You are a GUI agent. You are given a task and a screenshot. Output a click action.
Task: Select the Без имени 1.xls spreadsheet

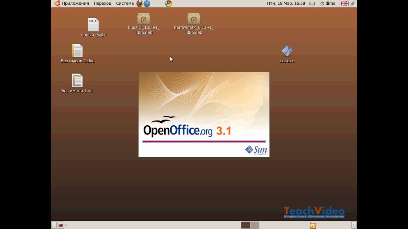77,83
